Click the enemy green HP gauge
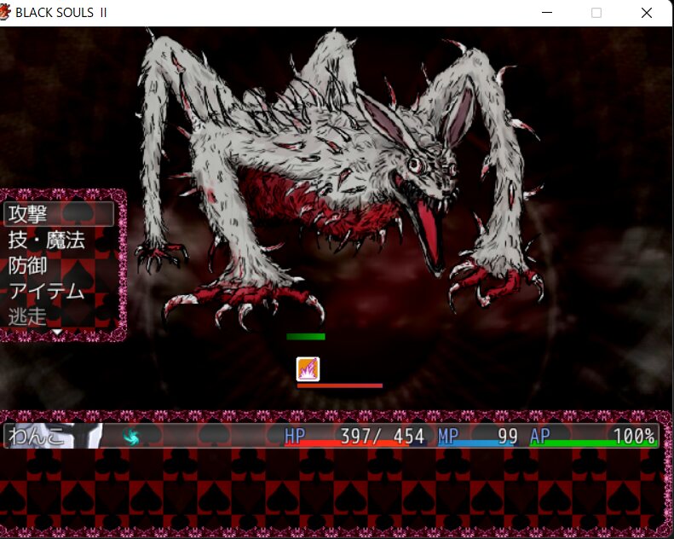This screenshot has width=674, height=539. 306,337
